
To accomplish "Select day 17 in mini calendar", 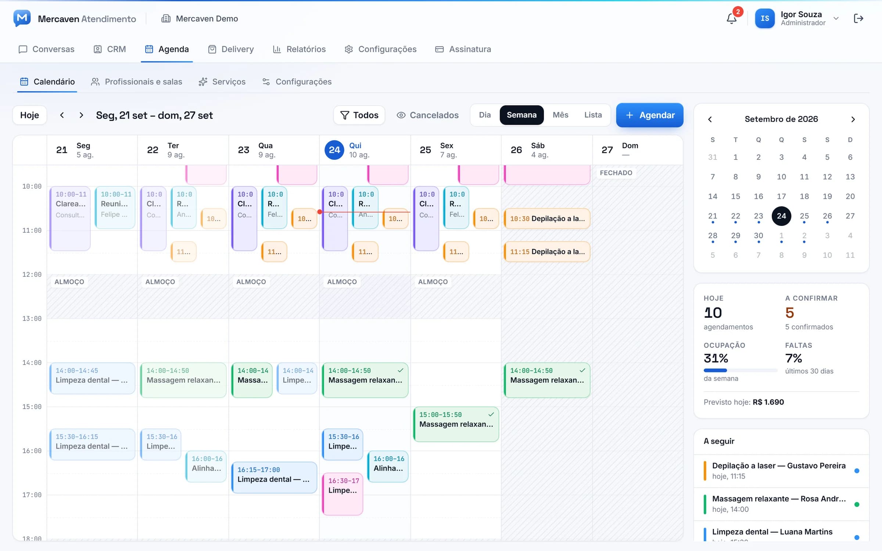I will (781, 197).
